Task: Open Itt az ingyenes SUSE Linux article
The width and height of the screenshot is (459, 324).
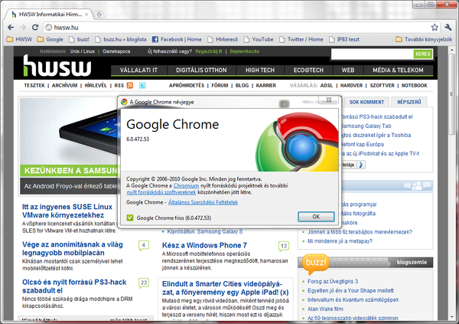Action: click(x=67, y=211)
